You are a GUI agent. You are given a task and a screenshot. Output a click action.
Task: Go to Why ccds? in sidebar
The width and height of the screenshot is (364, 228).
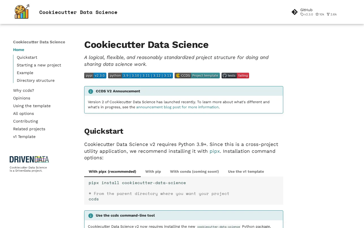(x=24, y=90)
